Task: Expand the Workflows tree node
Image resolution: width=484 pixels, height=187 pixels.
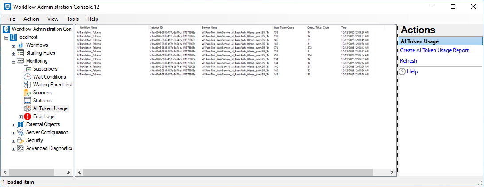Action: [14, 45]
